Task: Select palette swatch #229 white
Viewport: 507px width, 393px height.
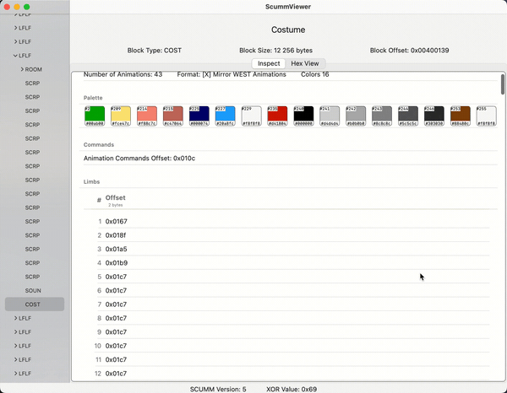Action: pyautogui.click(x=251, y=116)
